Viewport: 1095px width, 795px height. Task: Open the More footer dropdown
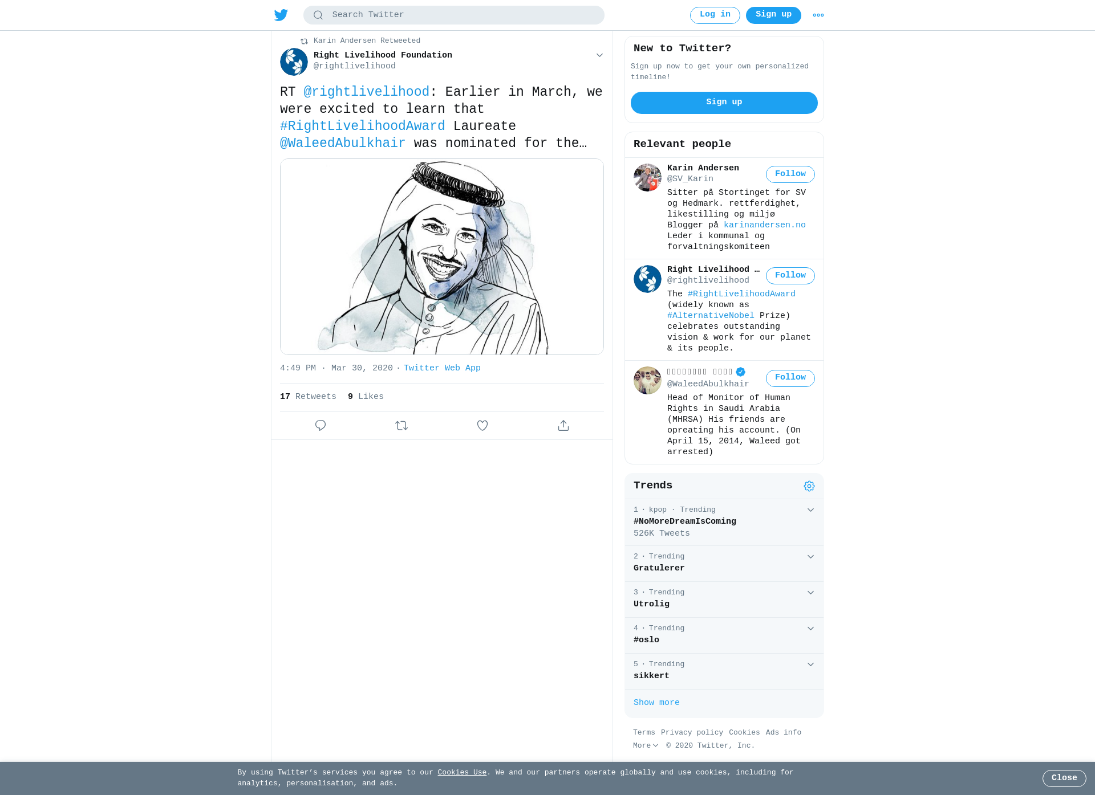(646, 745)
